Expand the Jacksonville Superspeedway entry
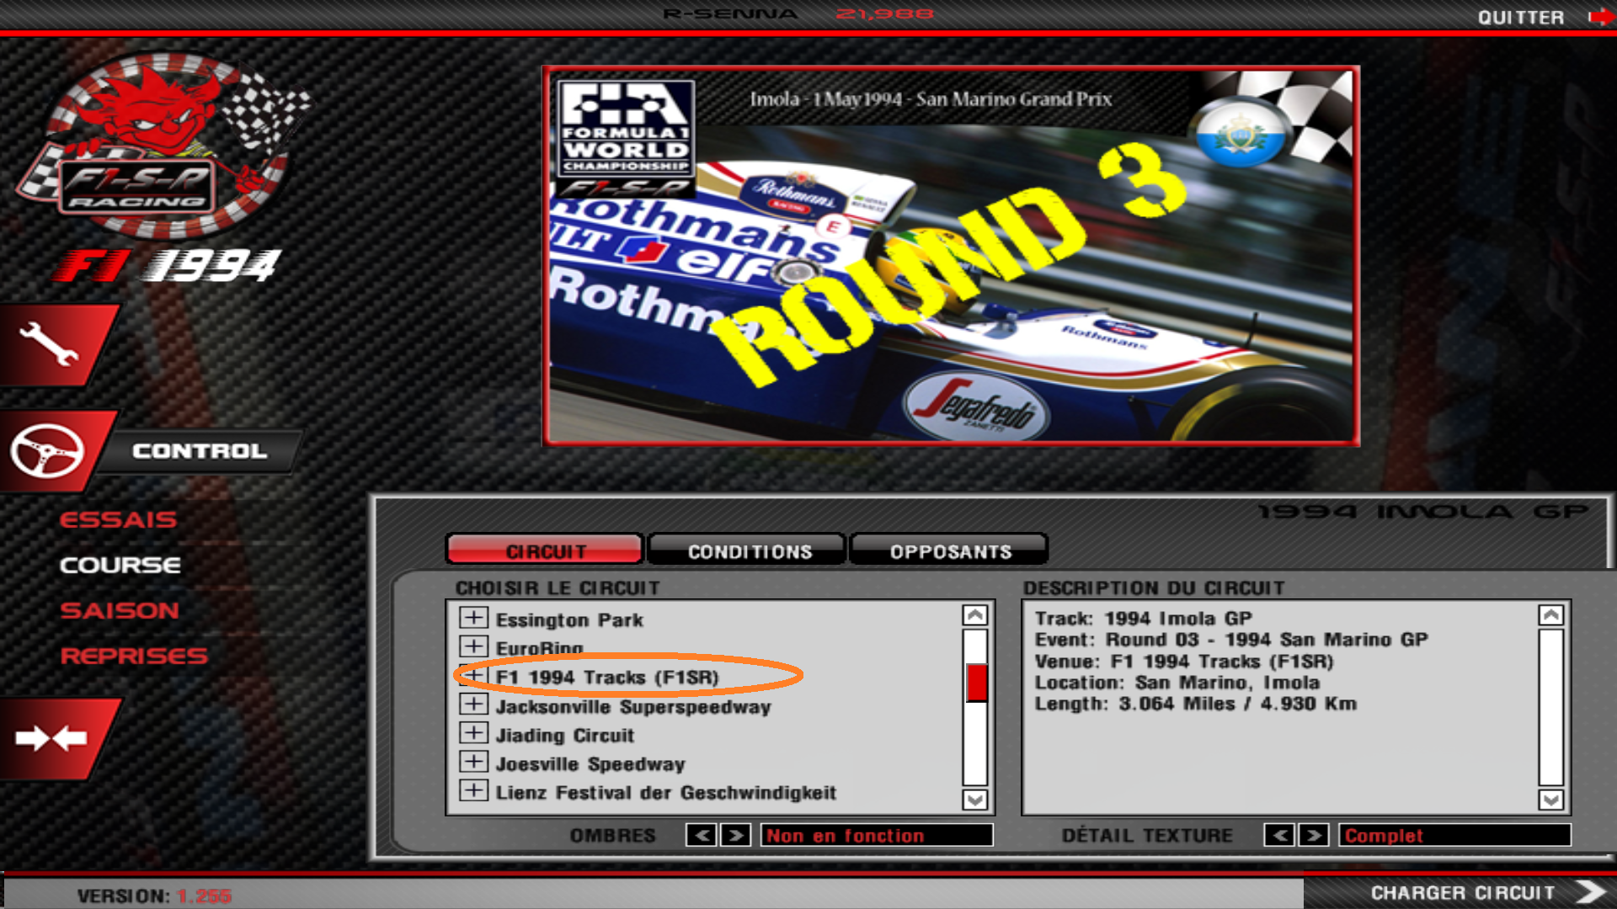The height and width of the screenshot is (909, 1617). tap(473, 704)
